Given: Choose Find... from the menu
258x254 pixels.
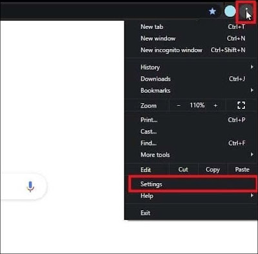Looking at the screenshot, I should point(191,143).
